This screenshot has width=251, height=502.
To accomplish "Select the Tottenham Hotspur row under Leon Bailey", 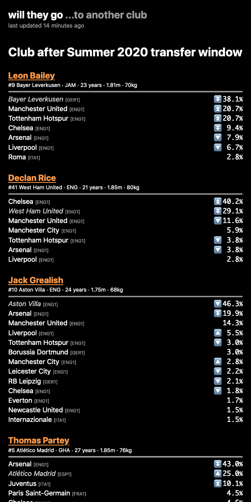I will 125,118.
